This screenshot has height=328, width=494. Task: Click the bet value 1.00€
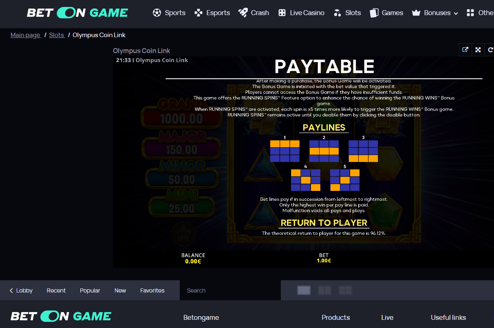324,261
